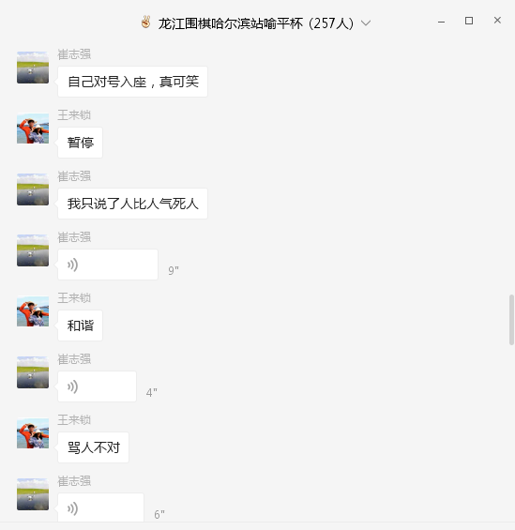Play the 6-second voice message
The image size is (515, 530).
(x=100, y=507)
